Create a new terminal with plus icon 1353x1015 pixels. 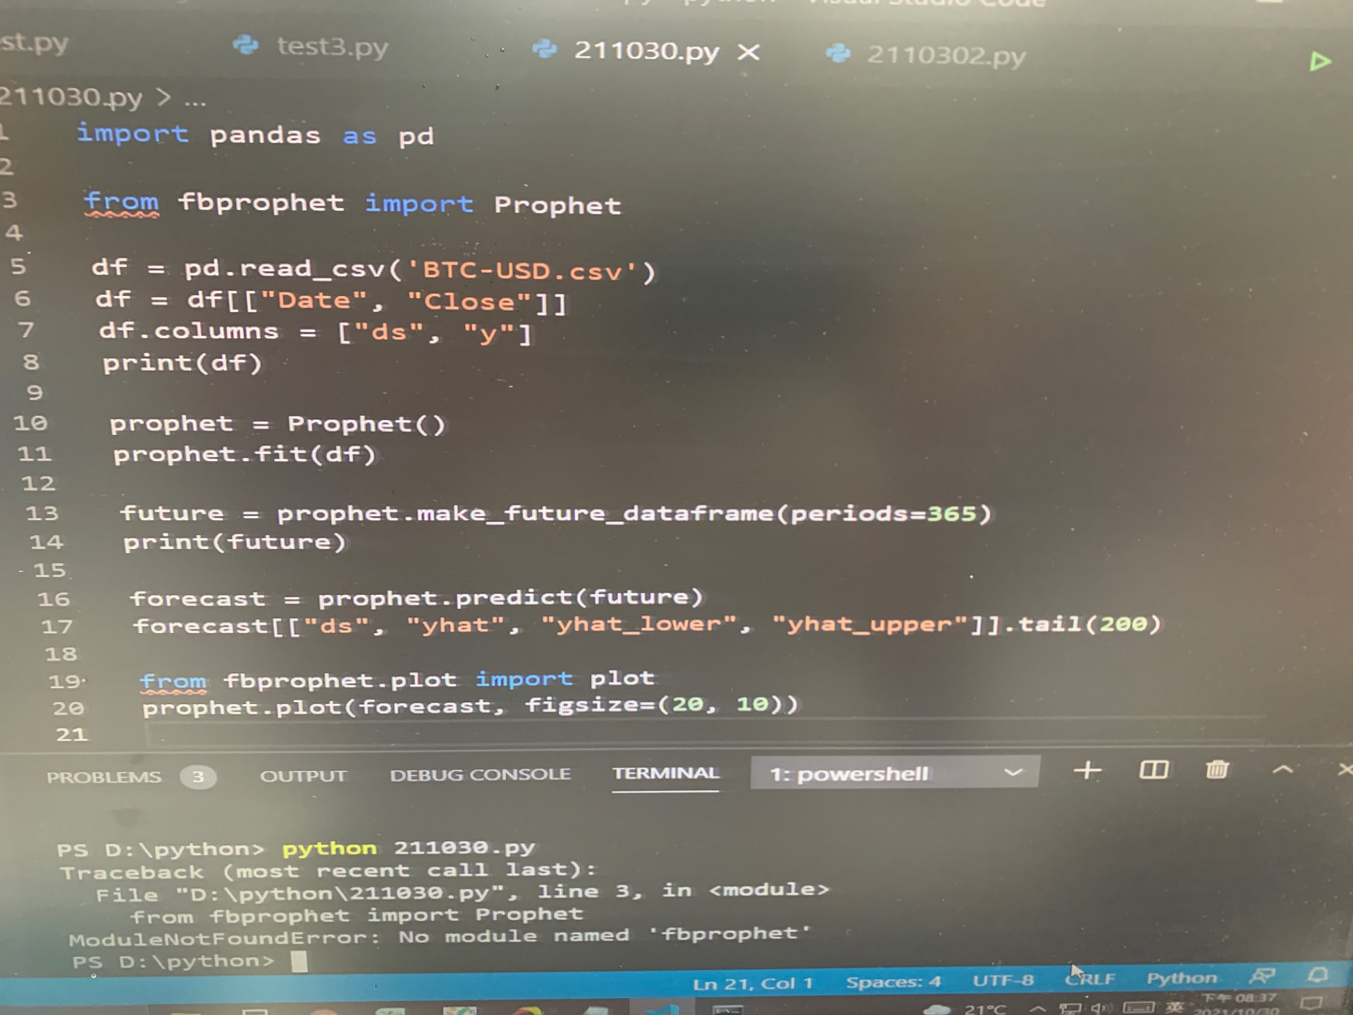click(1087, 770)
